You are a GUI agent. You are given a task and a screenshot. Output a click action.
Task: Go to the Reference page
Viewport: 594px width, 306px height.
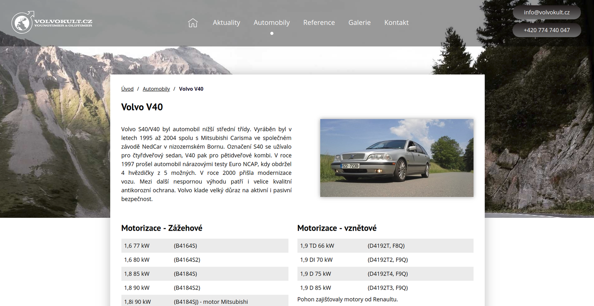[x=319, y=23]
